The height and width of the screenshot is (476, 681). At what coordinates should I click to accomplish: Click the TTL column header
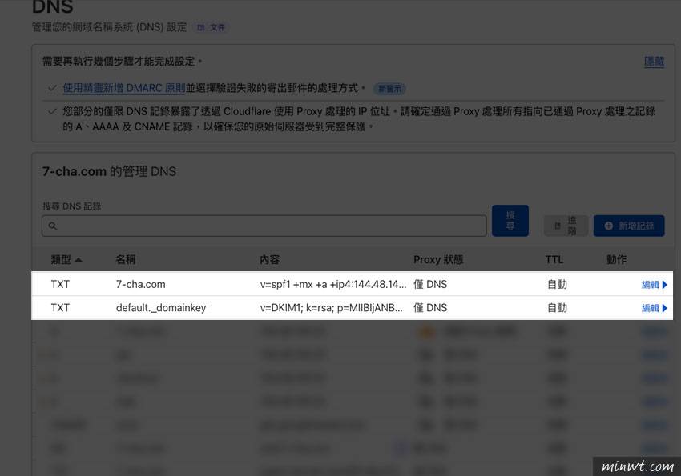coord(555,260)
